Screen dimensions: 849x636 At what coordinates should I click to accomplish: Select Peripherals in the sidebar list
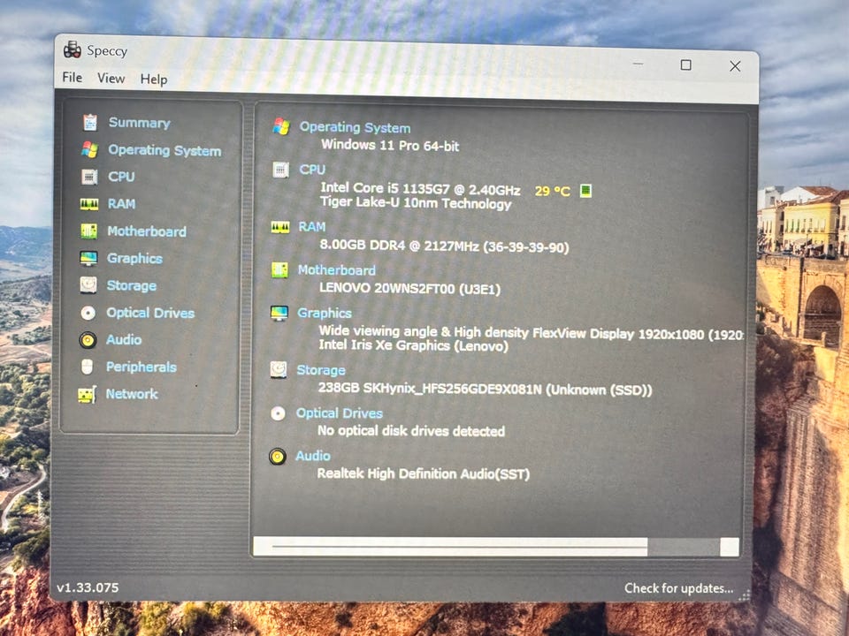[x=141, y=367]
